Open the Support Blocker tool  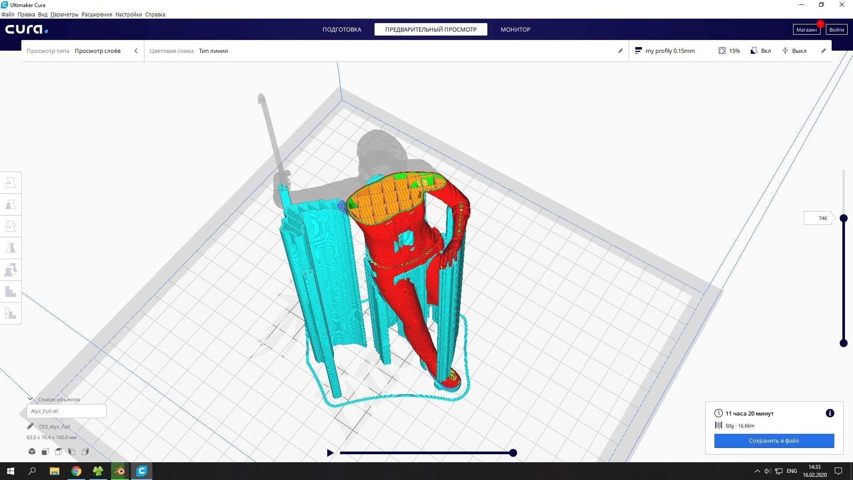(11, 313)
